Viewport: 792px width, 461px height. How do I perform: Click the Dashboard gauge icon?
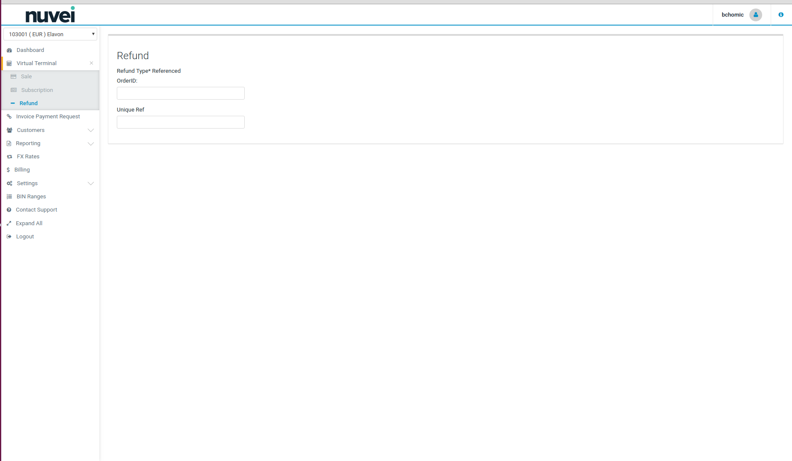tap(9, 50)
